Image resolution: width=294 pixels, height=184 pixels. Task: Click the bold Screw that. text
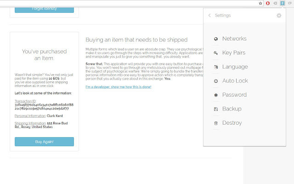(x=94, y=64)
